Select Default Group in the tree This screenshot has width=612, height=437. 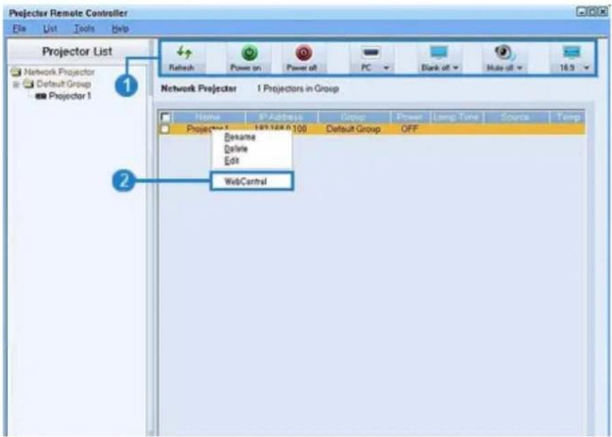pyautogui.click(x=64, y=84)
